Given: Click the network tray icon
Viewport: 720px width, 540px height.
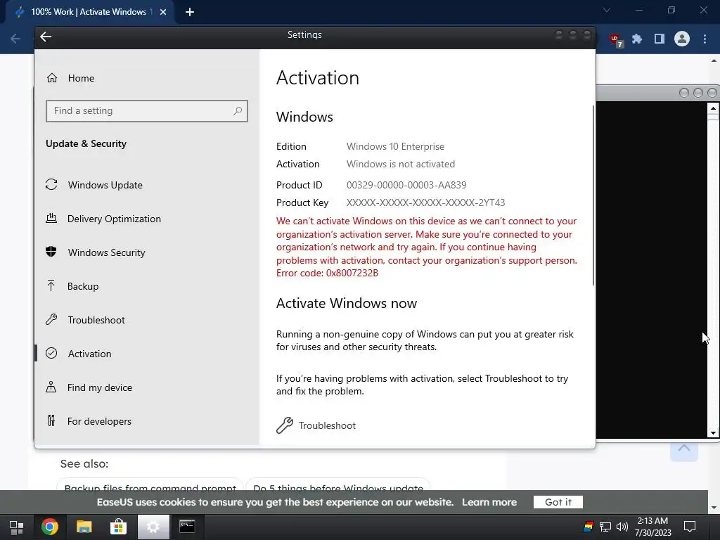Looking at the screenshot, I should point(605,527).
